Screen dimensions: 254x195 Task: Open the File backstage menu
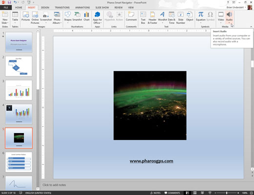pos(6,7)
